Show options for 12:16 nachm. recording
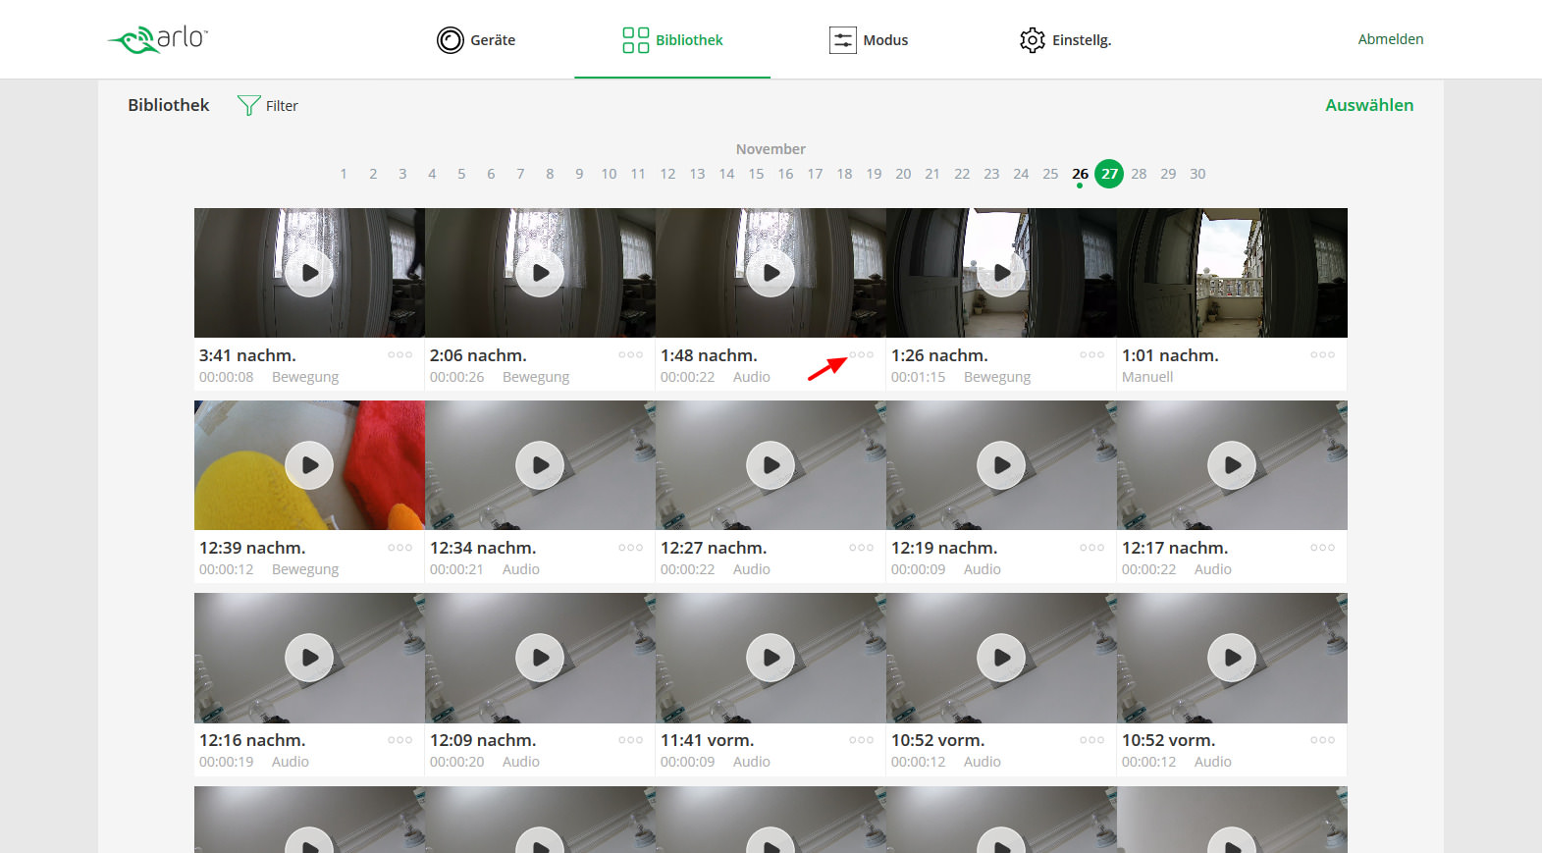 point(399,740)
